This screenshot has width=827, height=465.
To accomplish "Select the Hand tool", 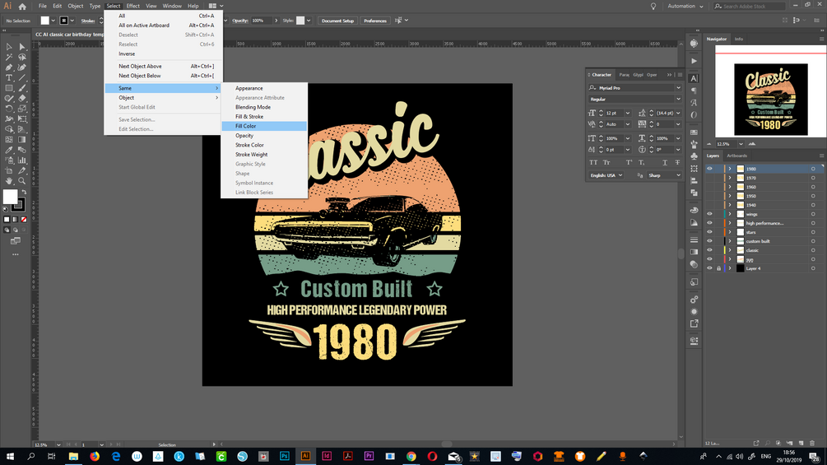I will click(9, 181).
